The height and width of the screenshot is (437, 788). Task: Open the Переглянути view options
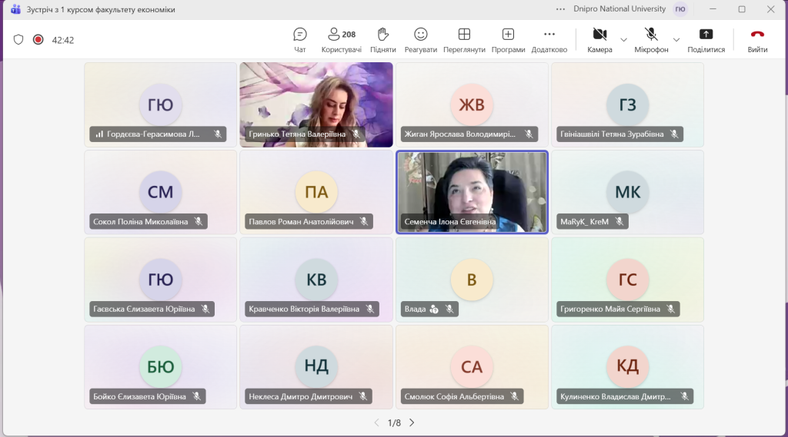pyautogui.click(x=464, y=40)
